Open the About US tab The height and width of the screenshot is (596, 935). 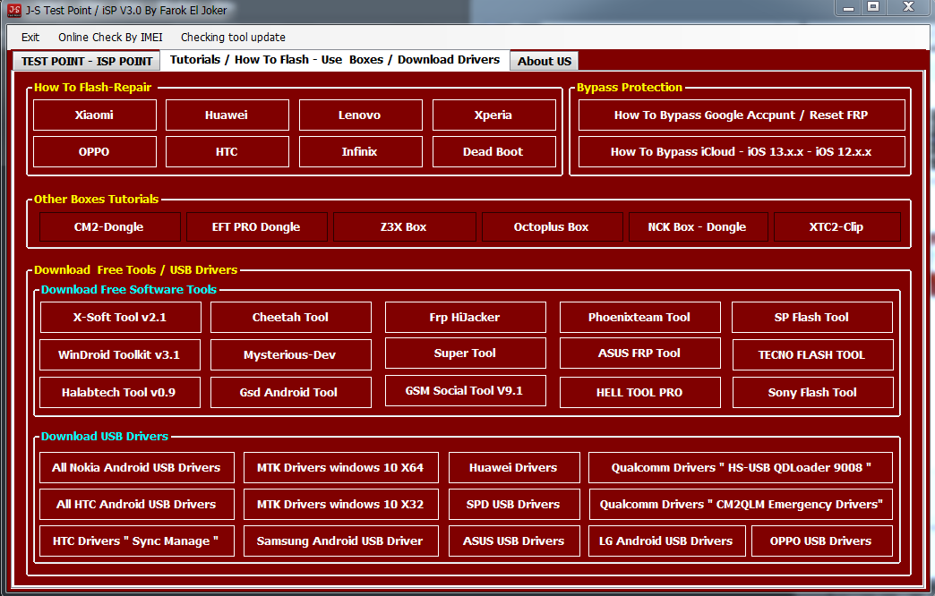(x=545, y=62)
